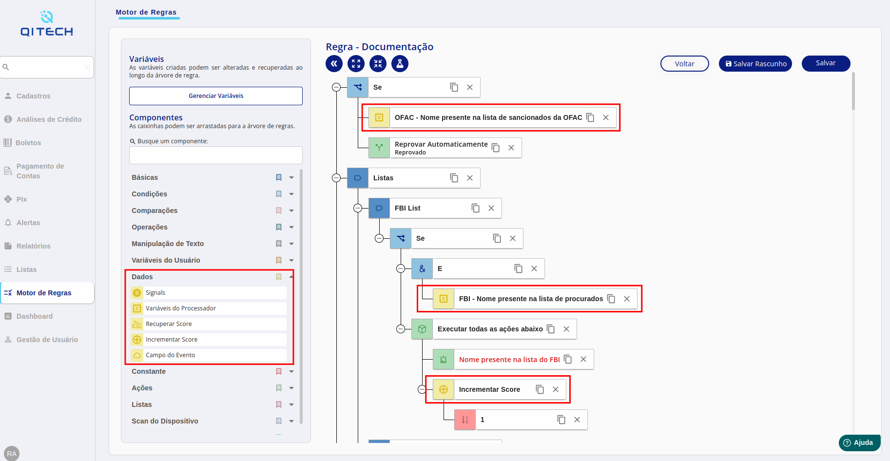
Task: Remove 'Nome presente na lista do FBI' alert
Action: [x=583, y=359]
